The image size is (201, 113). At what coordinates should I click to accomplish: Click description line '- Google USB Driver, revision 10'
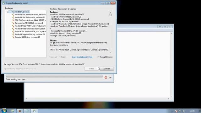63,35
